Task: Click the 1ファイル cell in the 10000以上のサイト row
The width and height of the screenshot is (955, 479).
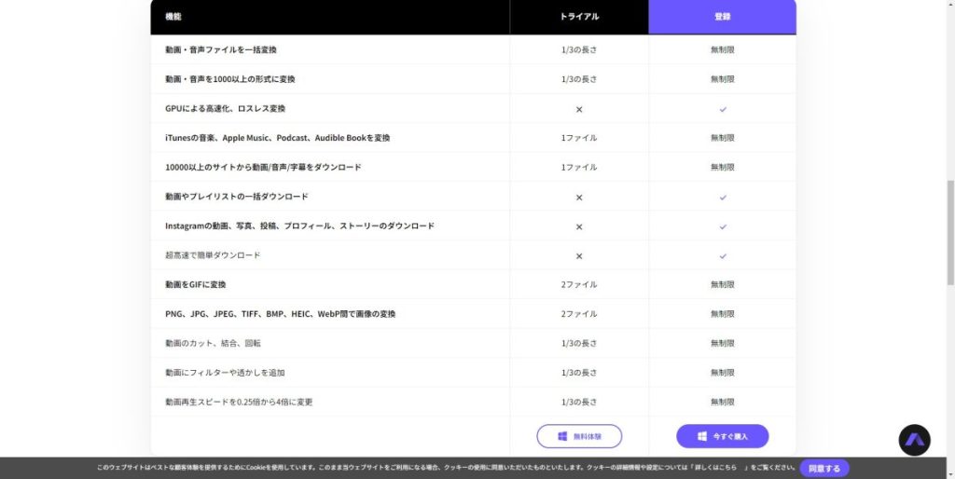Action: pos(579,167)
